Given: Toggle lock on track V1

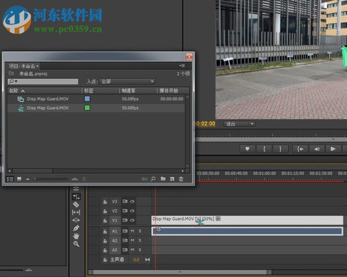Looking at the screenshot, I should (105, 221).
